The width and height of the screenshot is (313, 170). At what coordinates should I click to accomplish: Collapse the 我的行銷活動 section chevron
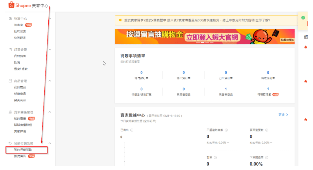coord(50,143)
